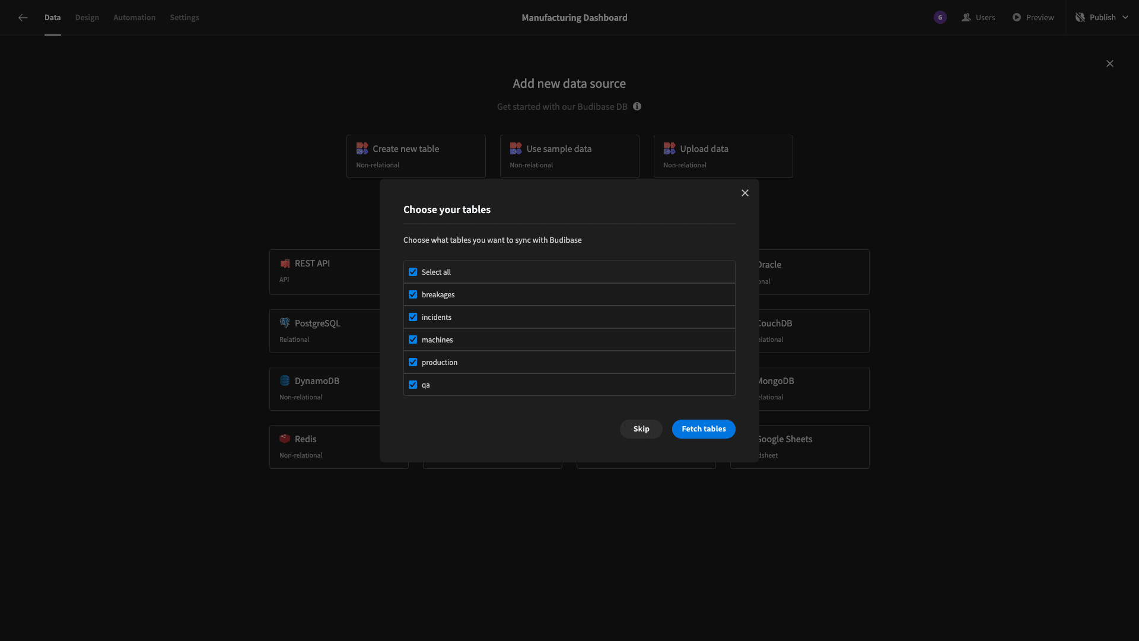
Task: Switch to the Automation tab
Action: (135, 17)
